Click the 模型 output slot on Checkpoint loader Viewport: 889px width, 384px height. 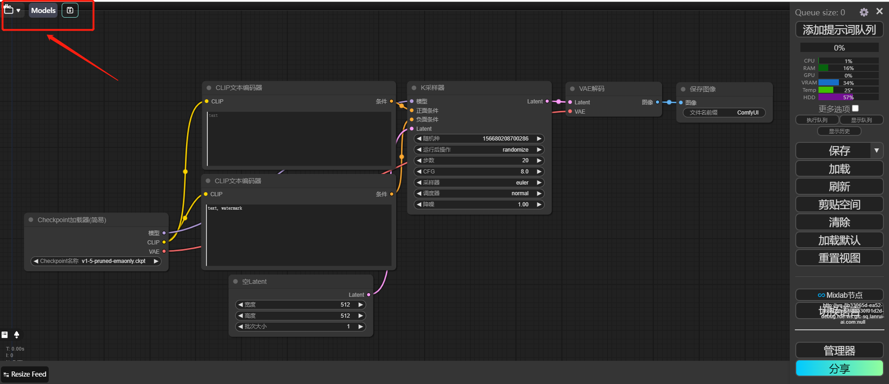pyautogui.click(x=164, y=233)
